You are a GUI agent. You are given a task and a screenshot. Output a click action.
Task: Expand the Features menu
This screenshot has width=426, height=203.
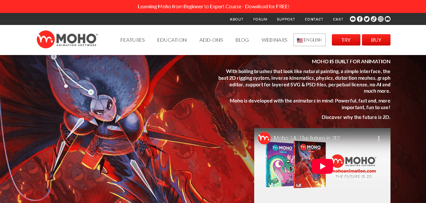tap(132, 40)
